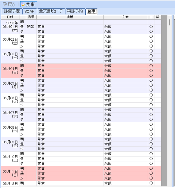Click the 日付 column header
This screenshot has height=188, width=175.
click(x=10, y=17)
